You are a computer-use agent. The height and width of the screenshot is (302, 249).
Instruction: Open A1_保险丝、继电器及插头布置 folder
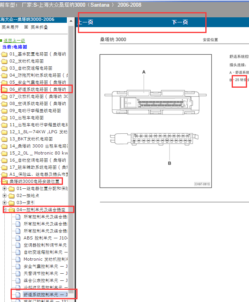point(39,175)
